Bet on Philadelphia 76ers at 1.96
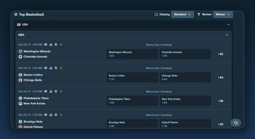Screen dimensions: 255x139 pos(132,101)
